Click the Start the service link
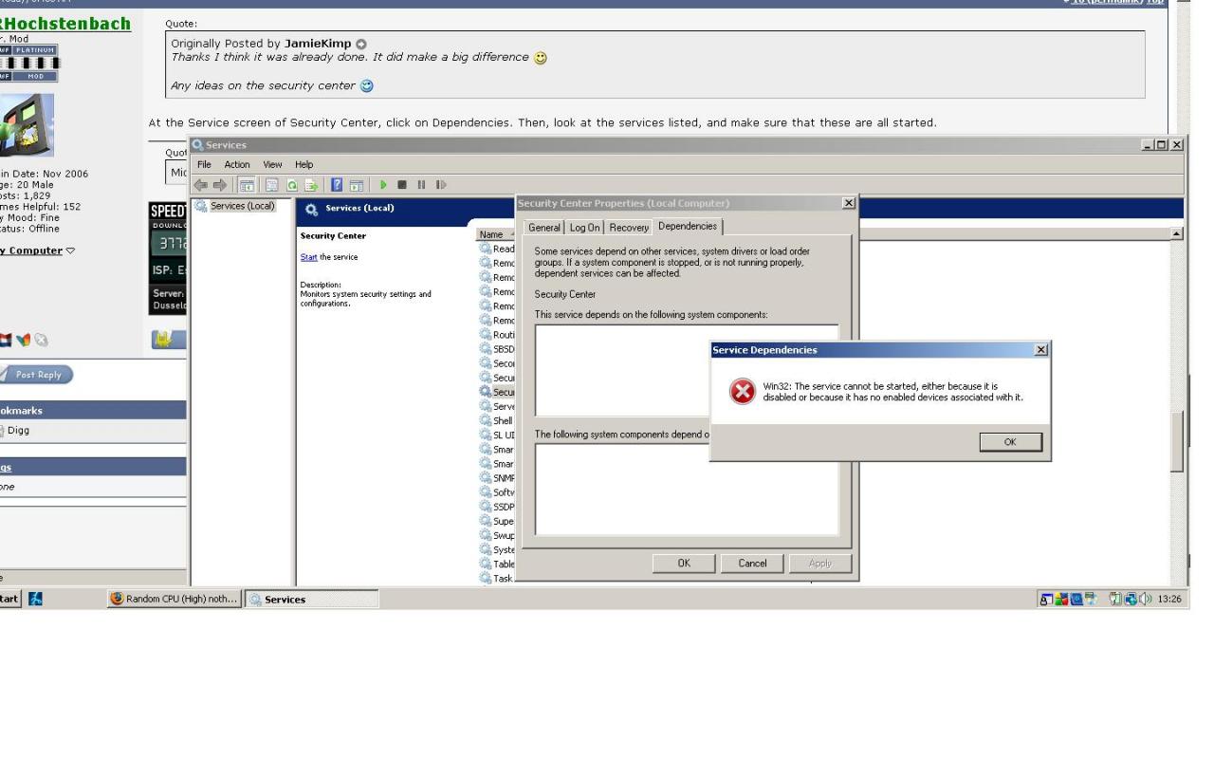 click(307, 257)
